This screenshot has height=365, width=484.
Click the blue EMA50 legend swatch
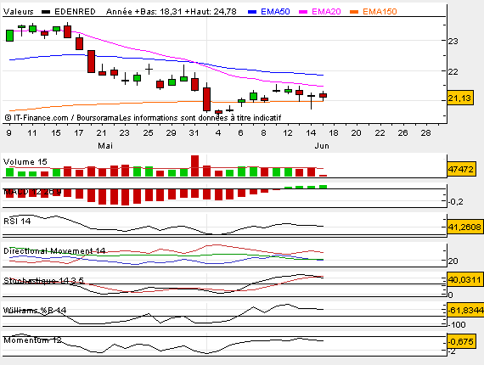[252, 12]
